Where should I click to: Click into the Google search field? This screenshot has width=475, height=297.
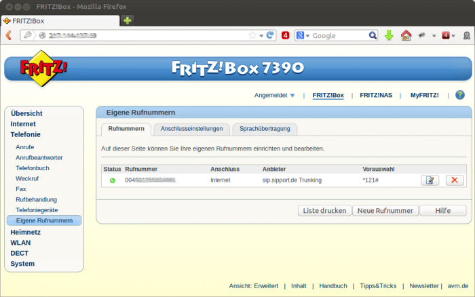337,35
